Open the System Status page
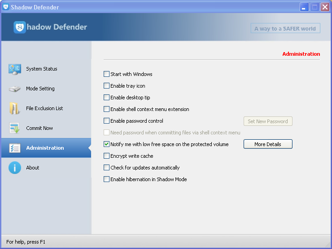This screenshot has height=249, width=332. (x=46, y=69)
